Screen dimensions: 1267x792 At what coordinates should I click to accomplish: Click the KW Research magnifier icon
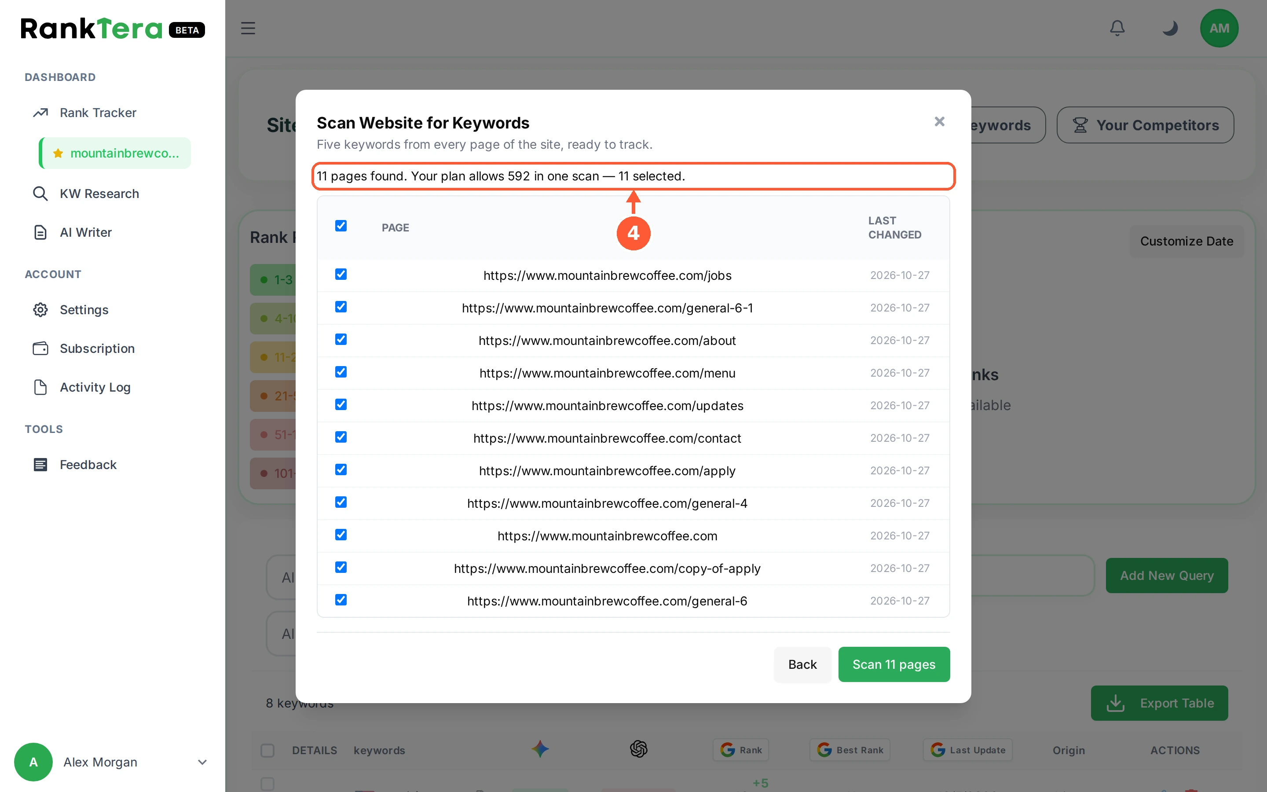click(x=40, y=194)
